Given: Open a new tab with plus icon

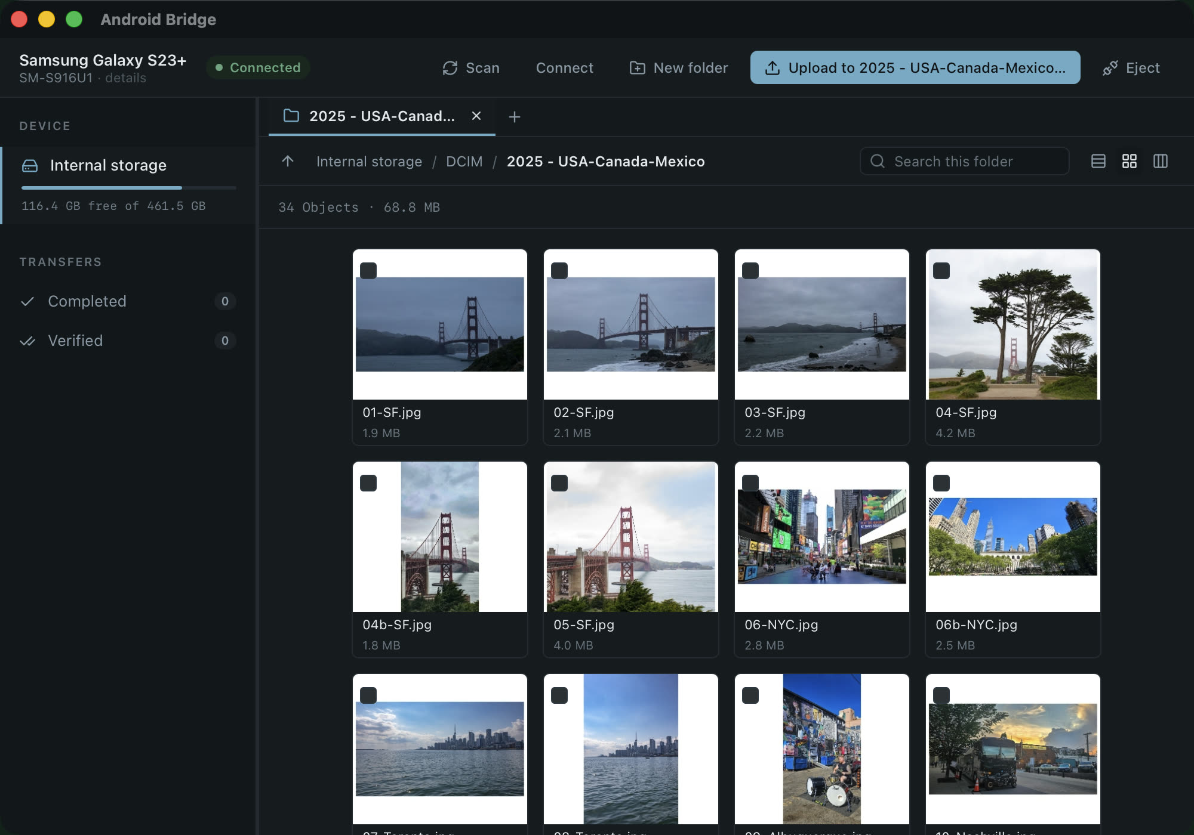Looking at the screenshot, I should coord(515,117).
